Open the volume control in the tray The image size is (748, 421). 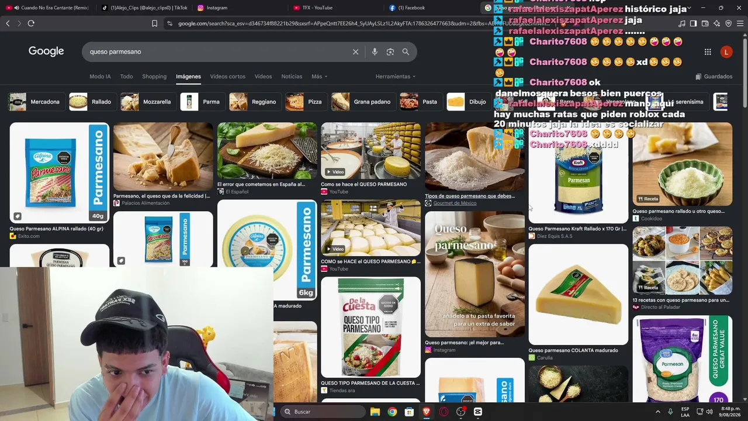click(x=709, y=412)
